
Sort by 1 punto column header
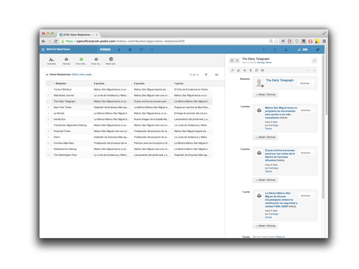179,83
